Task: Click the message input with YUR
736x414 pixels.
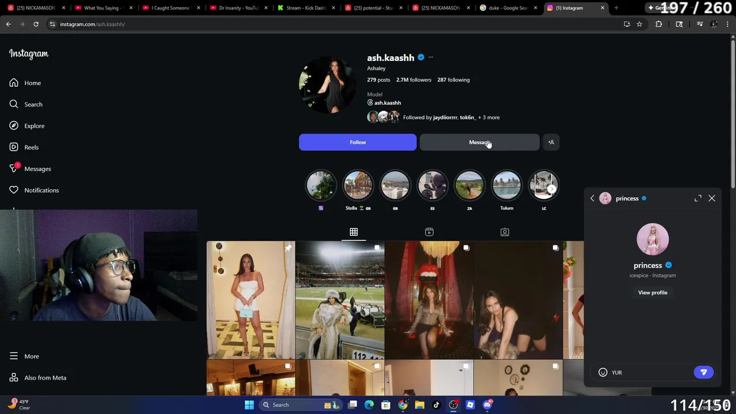Action: pos(650,373)
